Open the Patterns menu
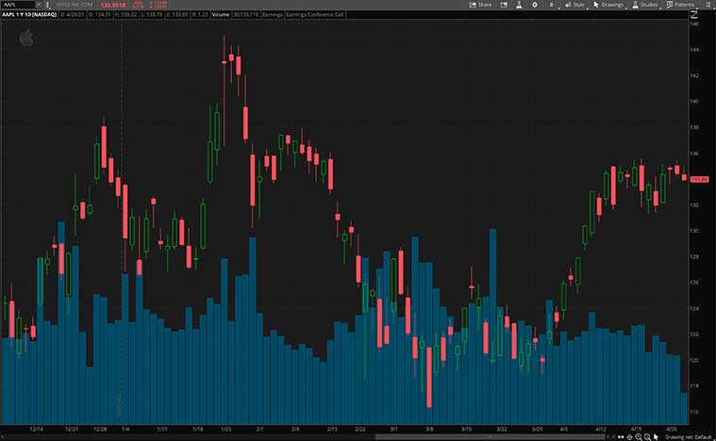The image size is (716, 441). click(x=680, y=5)
